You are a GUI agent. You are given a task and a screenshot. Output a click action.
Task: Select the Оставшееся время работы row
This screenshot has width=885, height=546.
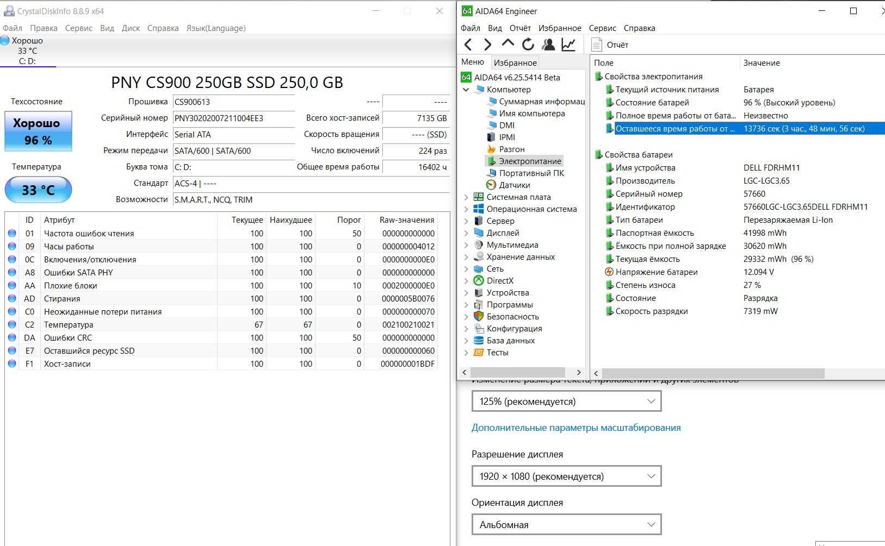coord(745,129)
